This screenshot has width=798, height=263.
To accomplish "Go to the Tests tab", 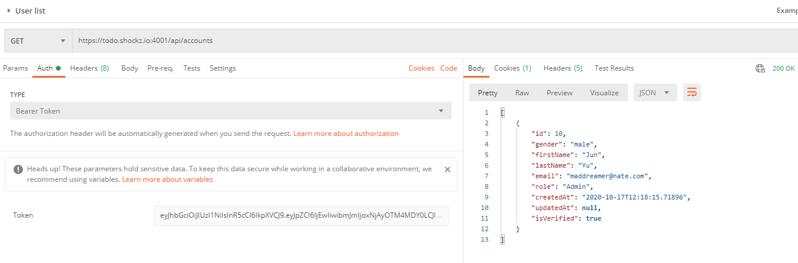I will [191, 68].
